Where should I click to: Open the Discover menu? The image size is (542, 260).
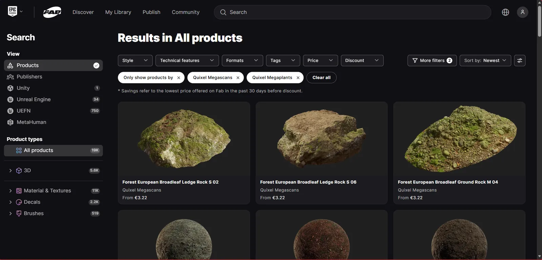83,12
